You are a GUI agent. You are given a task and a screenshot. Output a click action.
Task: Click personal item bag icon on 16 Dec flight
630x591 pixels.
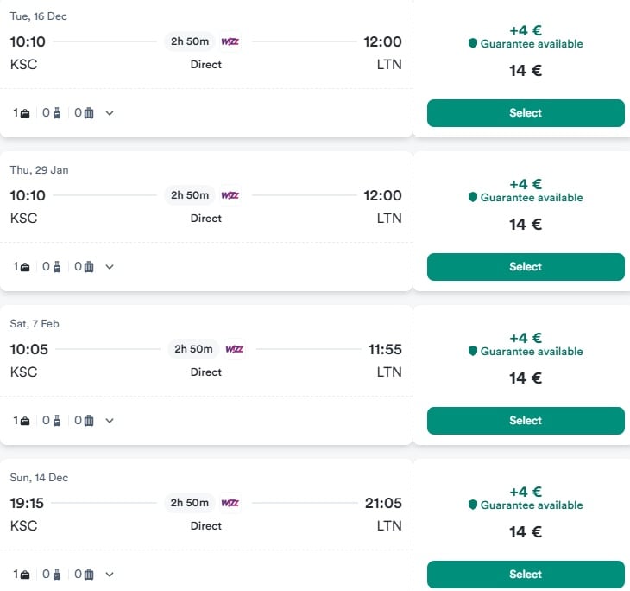(25, 113)
